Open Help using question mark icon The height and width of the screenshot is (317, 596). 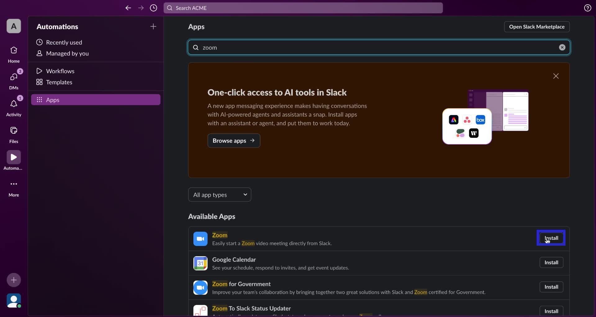(x=588, y=8)
